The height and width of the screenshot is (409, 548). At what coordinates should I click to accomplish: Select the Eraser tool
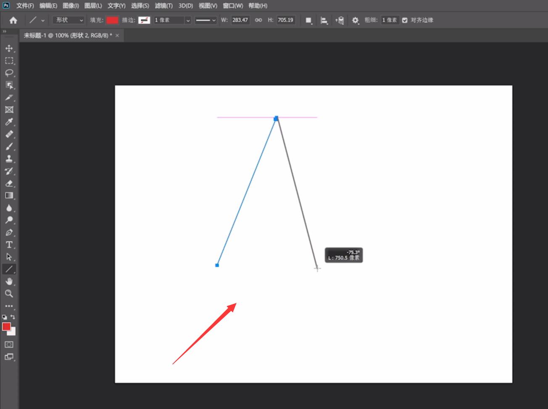coord(9,183)
